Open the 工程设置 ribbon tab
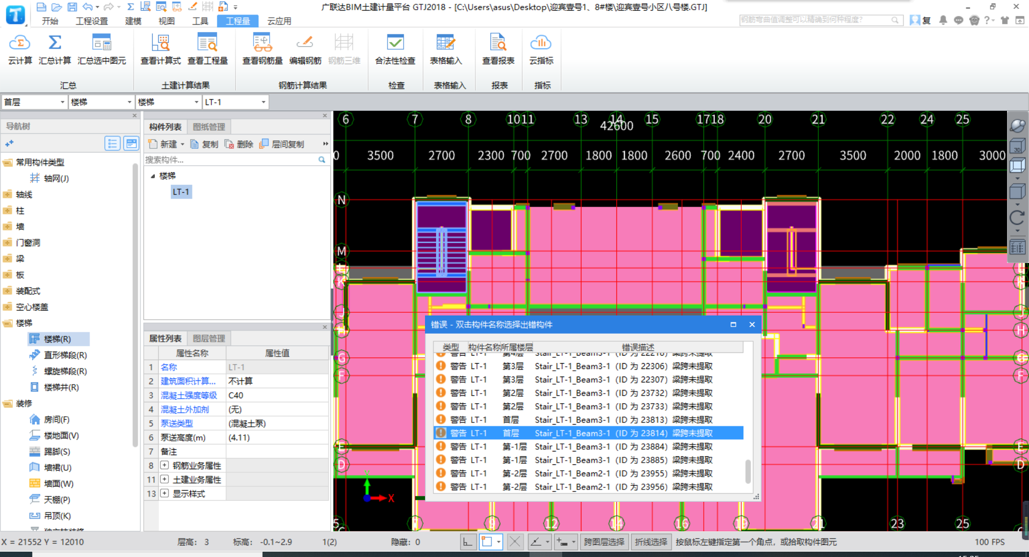Viewport: 1029px width, 557px height. (92, 21)
